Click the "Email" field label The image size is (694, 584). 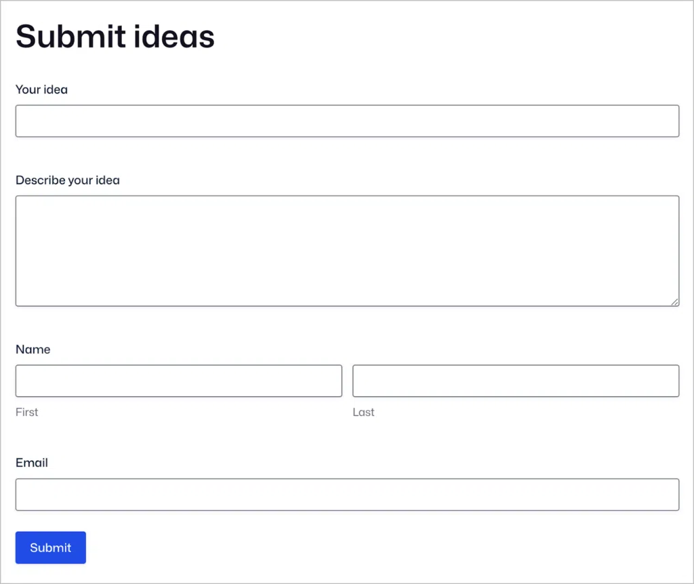32,463
